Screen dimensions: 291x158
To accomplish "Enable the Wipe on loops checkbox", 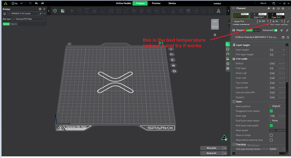I will [271, 135].
